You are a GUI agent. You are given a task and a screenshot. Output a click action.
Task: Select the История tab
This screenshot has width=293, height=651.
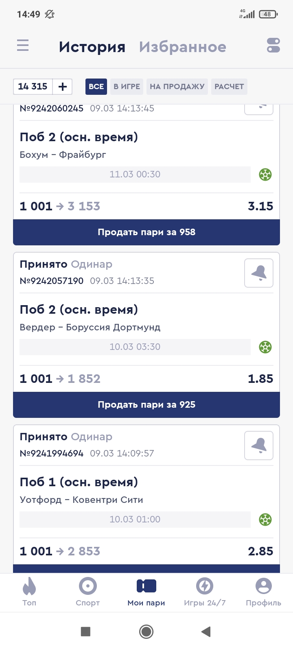coord(92,47)
